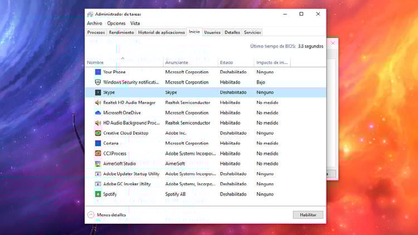Select the Realtek HD Audio Manager speaker icon

(x=98, y=102)
